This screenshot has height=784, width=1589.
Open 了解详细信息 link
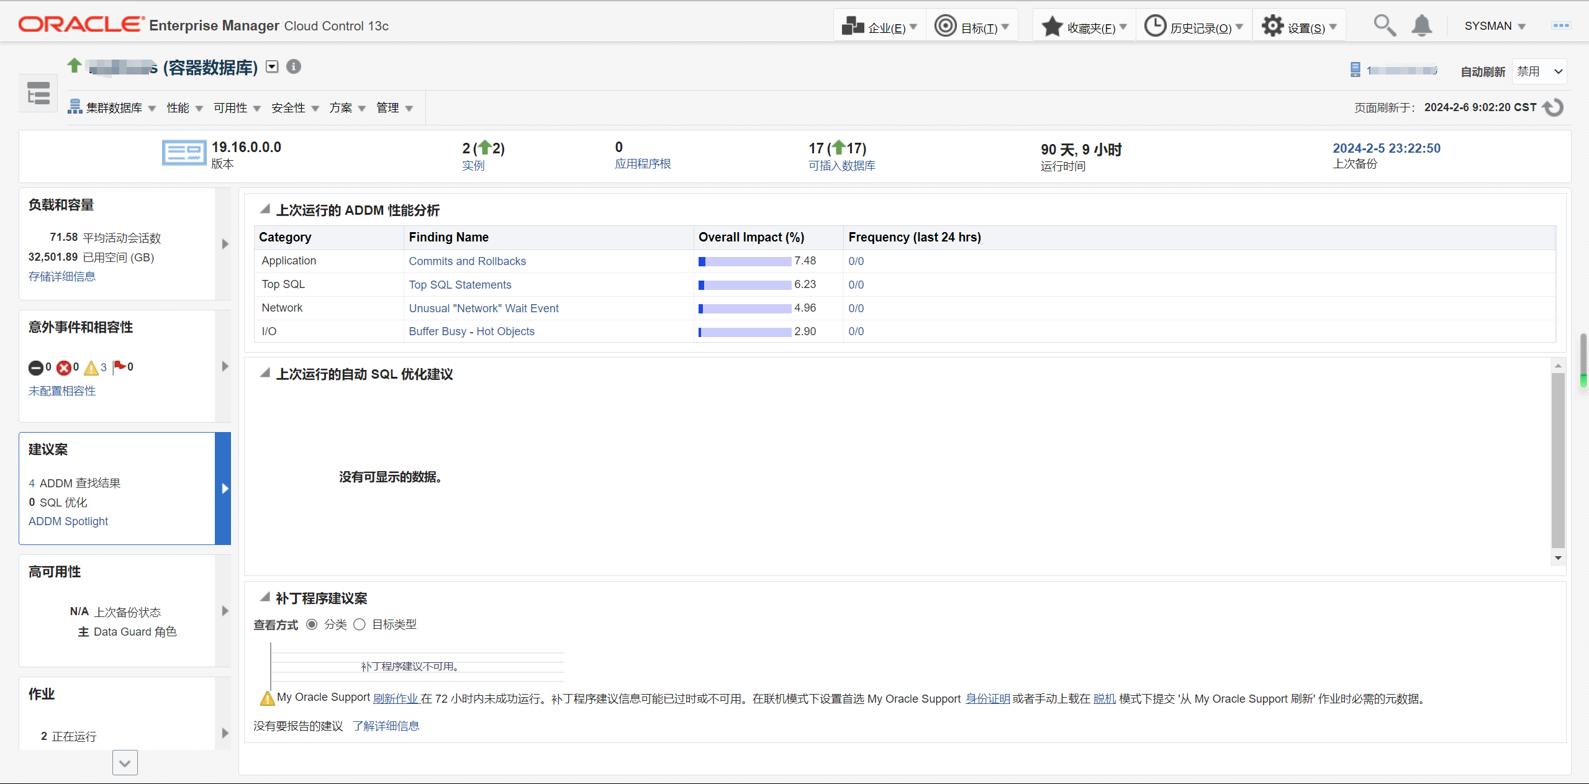tap(386, 726)
